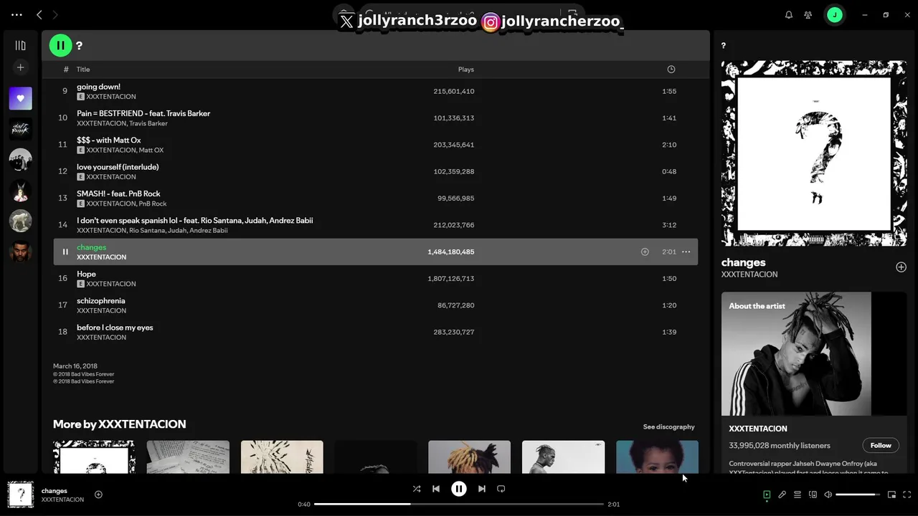Open Matt Ox artist link
This screenshot has height=516, width=918.
[151, 150]
